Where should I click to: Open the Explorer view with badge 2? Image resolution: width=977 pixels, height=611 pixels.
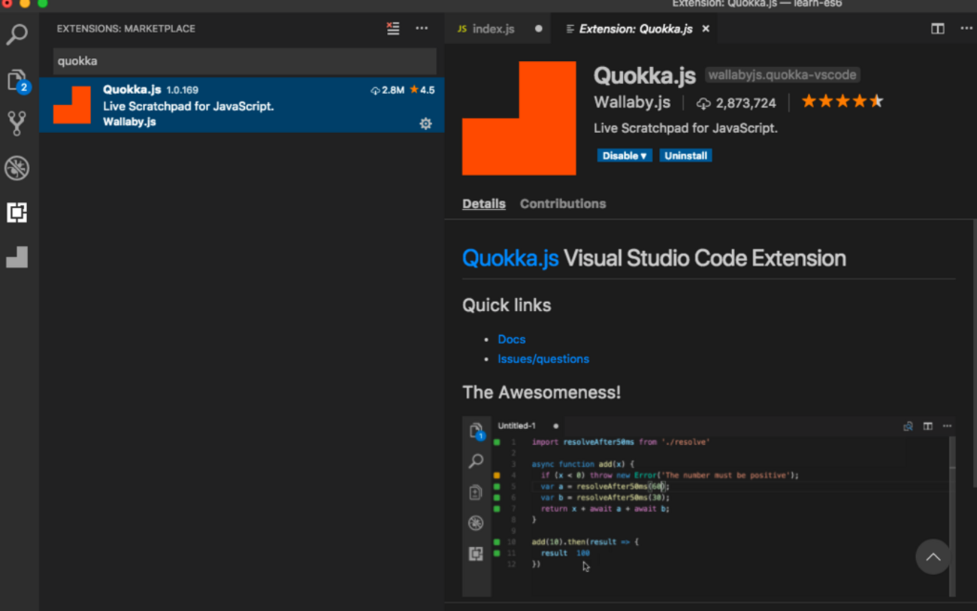pos(17,80)
